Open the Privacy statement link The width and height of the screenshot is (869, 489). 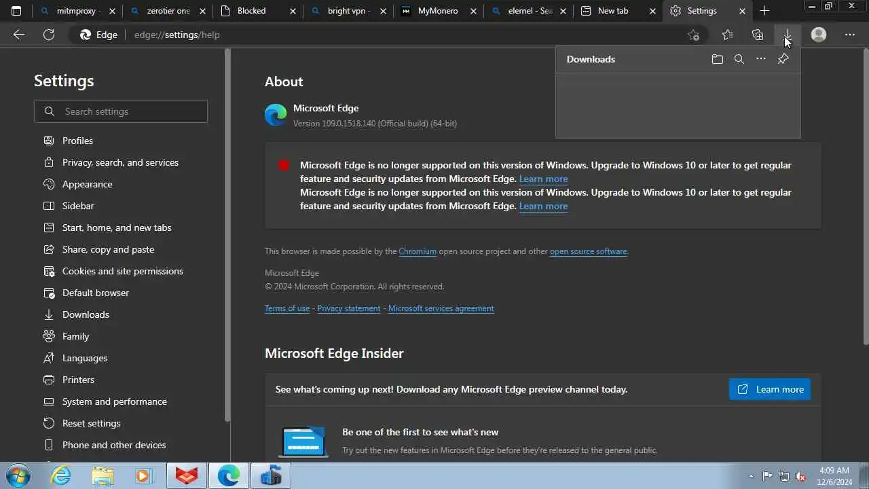tap(349, 308)
